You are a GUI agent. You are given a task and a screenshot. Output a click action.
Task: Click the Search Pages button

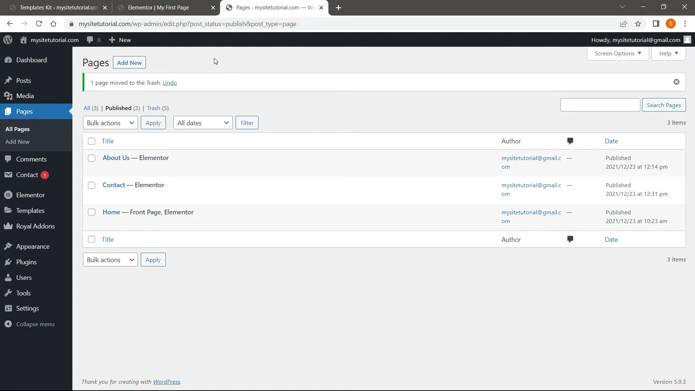pos(664,105)
